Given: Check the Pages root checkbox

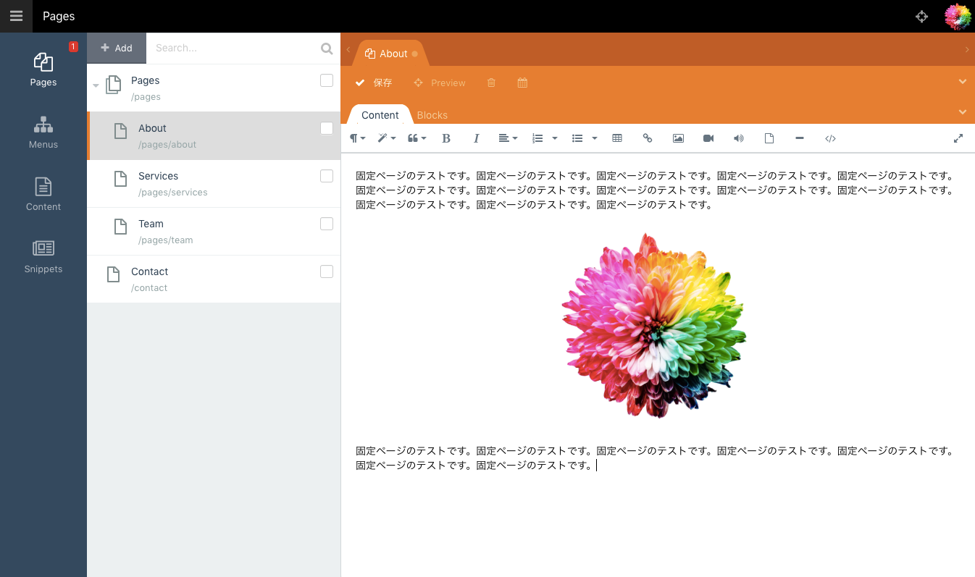Looking at the screenshot, I should click(x=327, y=80).
